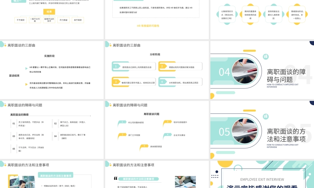The image size is (314, 188).
Task: Click the text '分析离职动机，得出离职真正原因'
Action: [x=184, y=83]
